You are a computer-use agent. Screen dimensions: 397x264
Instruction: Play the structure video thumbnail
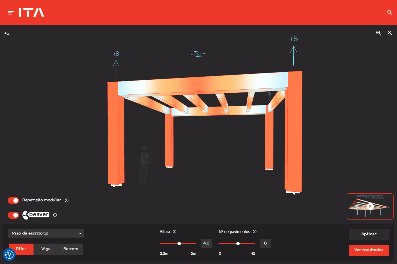click(370, 206)
